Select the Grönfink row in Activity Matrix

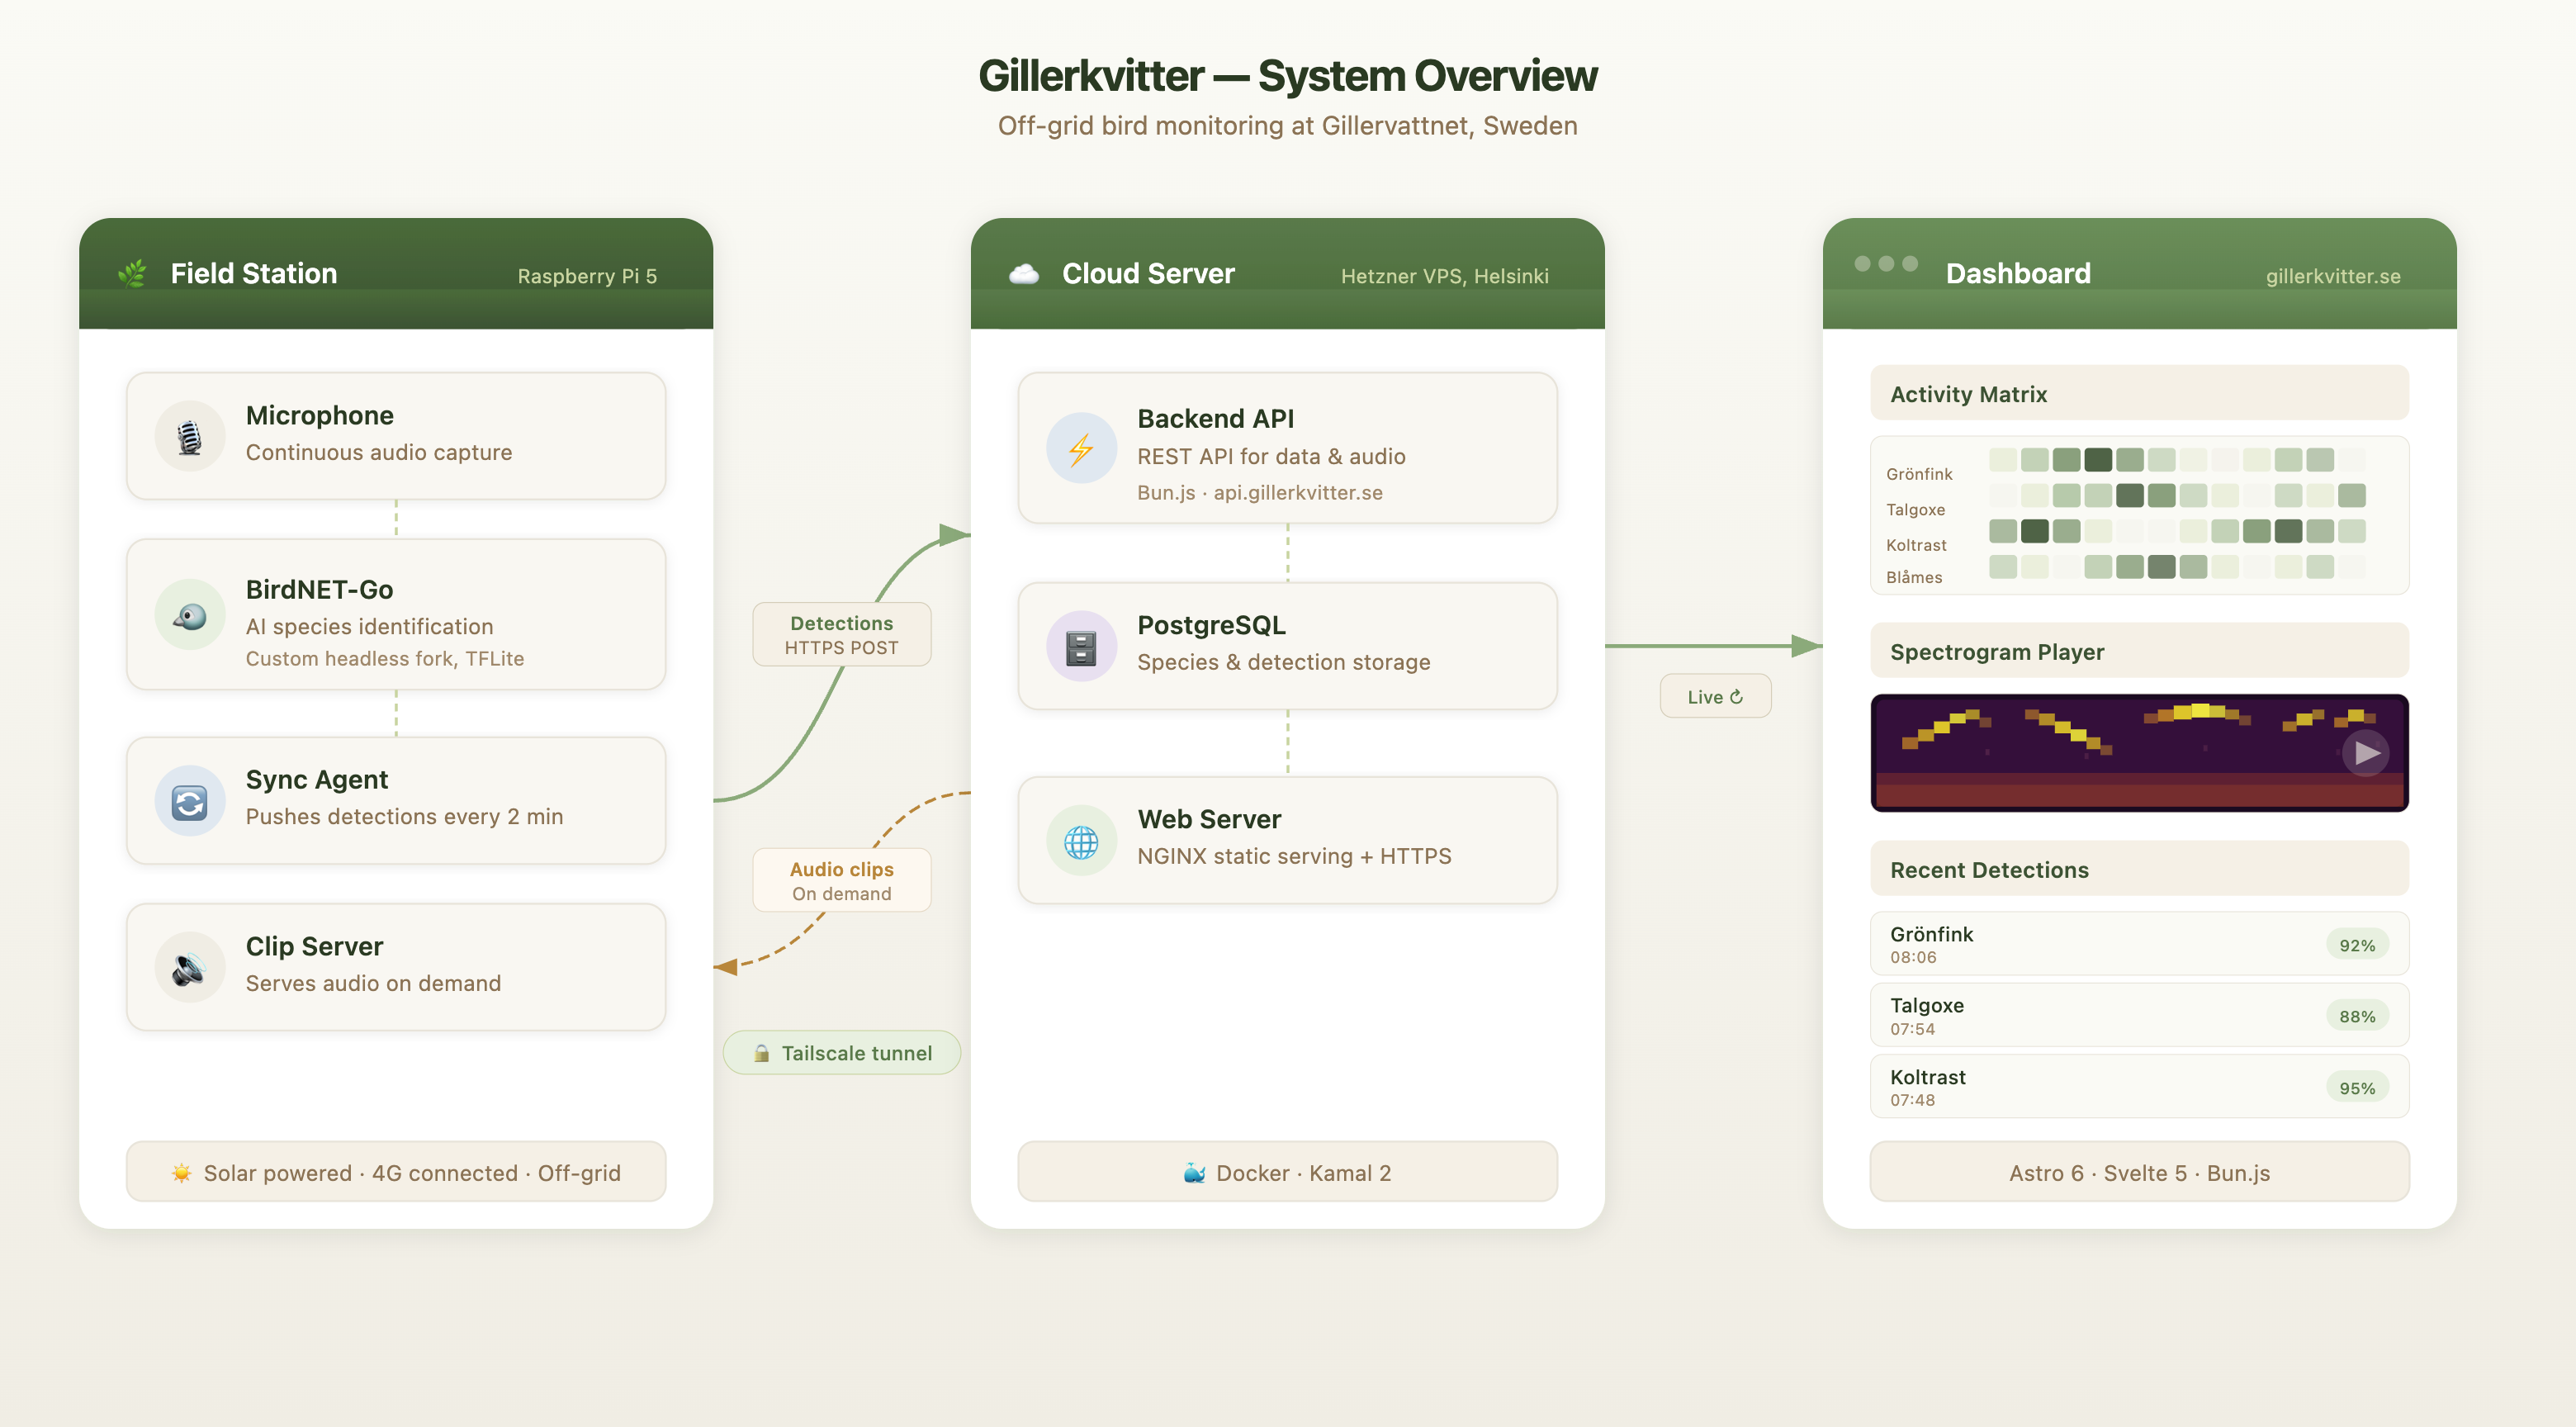pyautogui.click(x=1918, y=473)
